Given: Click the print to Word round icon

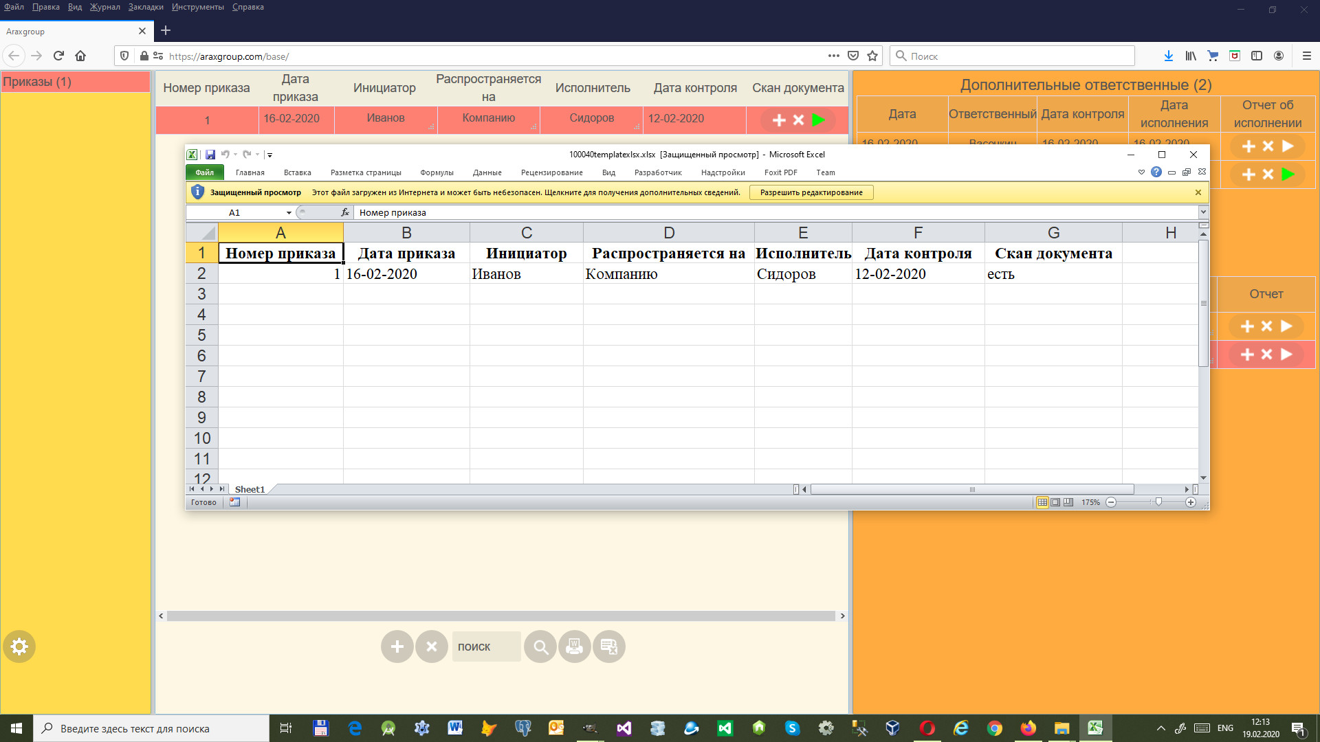Looking at the screenshot, I should (574, 647).
